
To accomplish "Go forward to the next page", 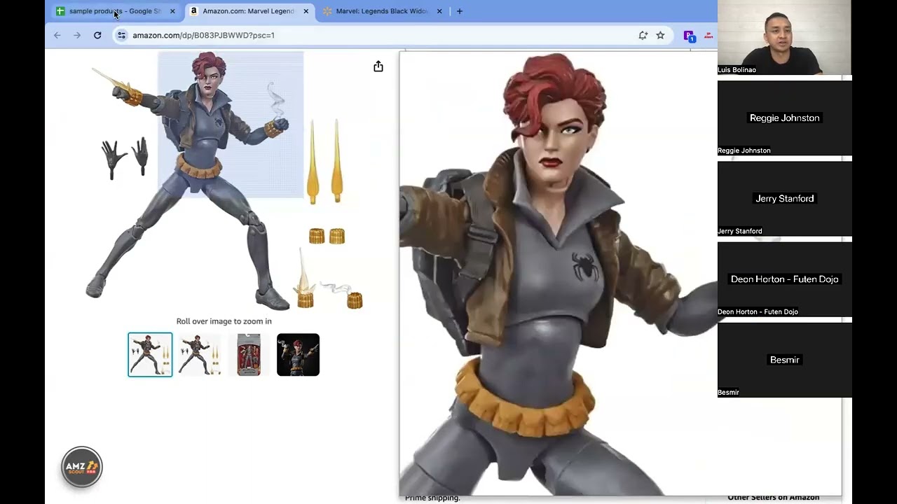I will click(77, 35).
